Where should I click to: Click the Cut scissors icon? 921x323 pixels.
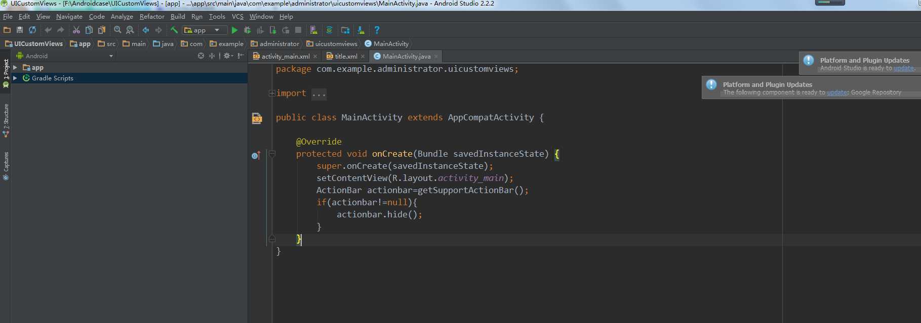pos(76,30)
